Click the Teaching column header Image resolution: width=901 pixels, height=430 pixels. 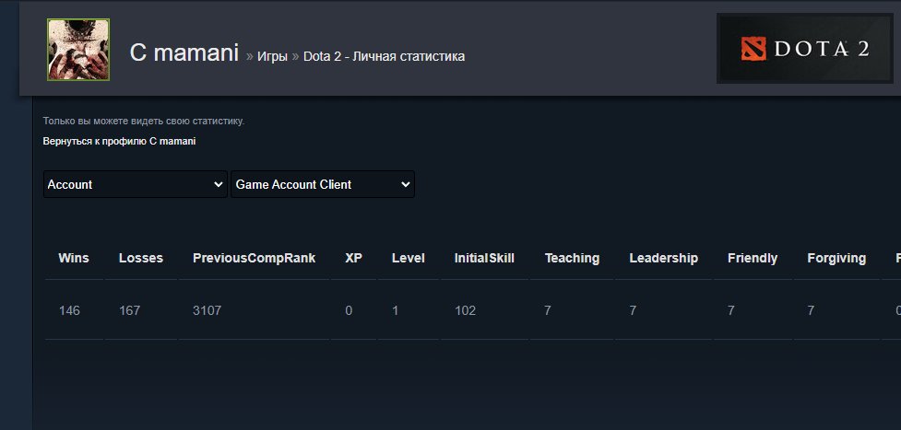[572, 259]
